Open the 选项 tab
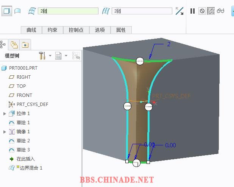The image size is (234, 187). 100,30
